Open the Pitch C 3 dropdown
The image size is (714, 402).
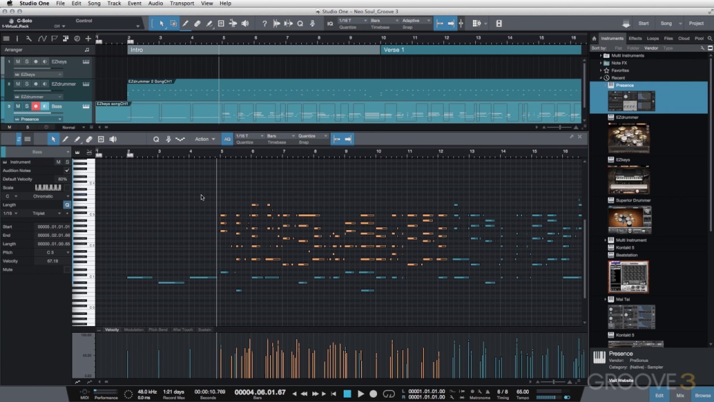(x=53, y=252)
